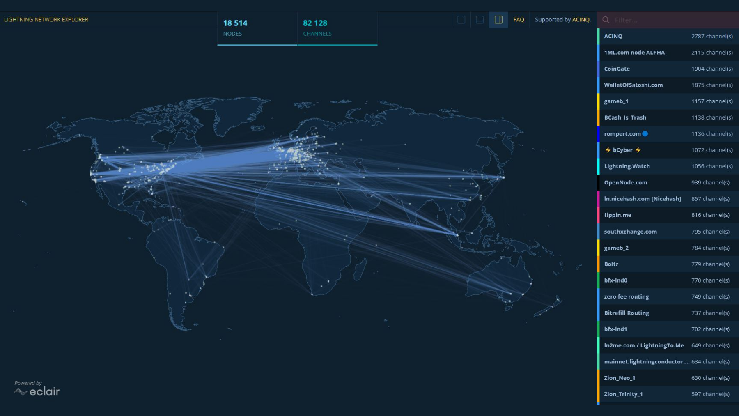Select the horizontal split layout icon
This screenshot has height=416, width=739.
(x=480, y=19)
